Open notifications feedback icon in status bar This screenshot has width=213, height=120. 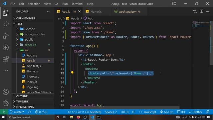pos(208,112)
